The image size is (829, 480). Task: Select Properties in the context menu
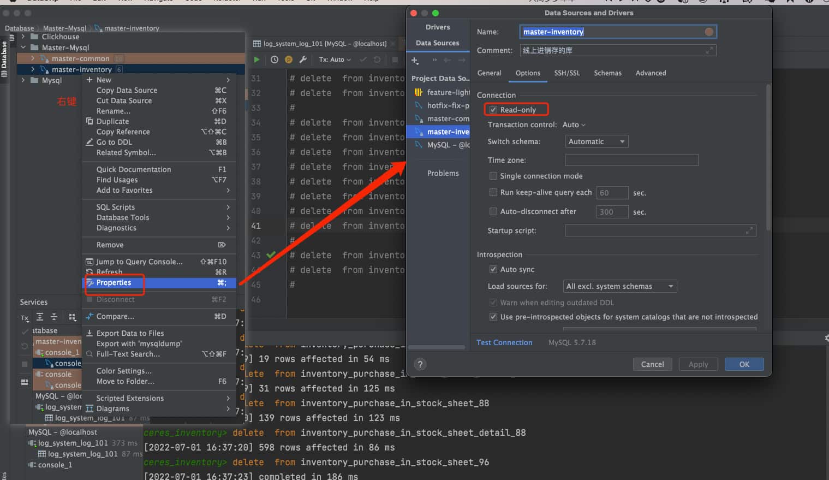coord(159,283)
